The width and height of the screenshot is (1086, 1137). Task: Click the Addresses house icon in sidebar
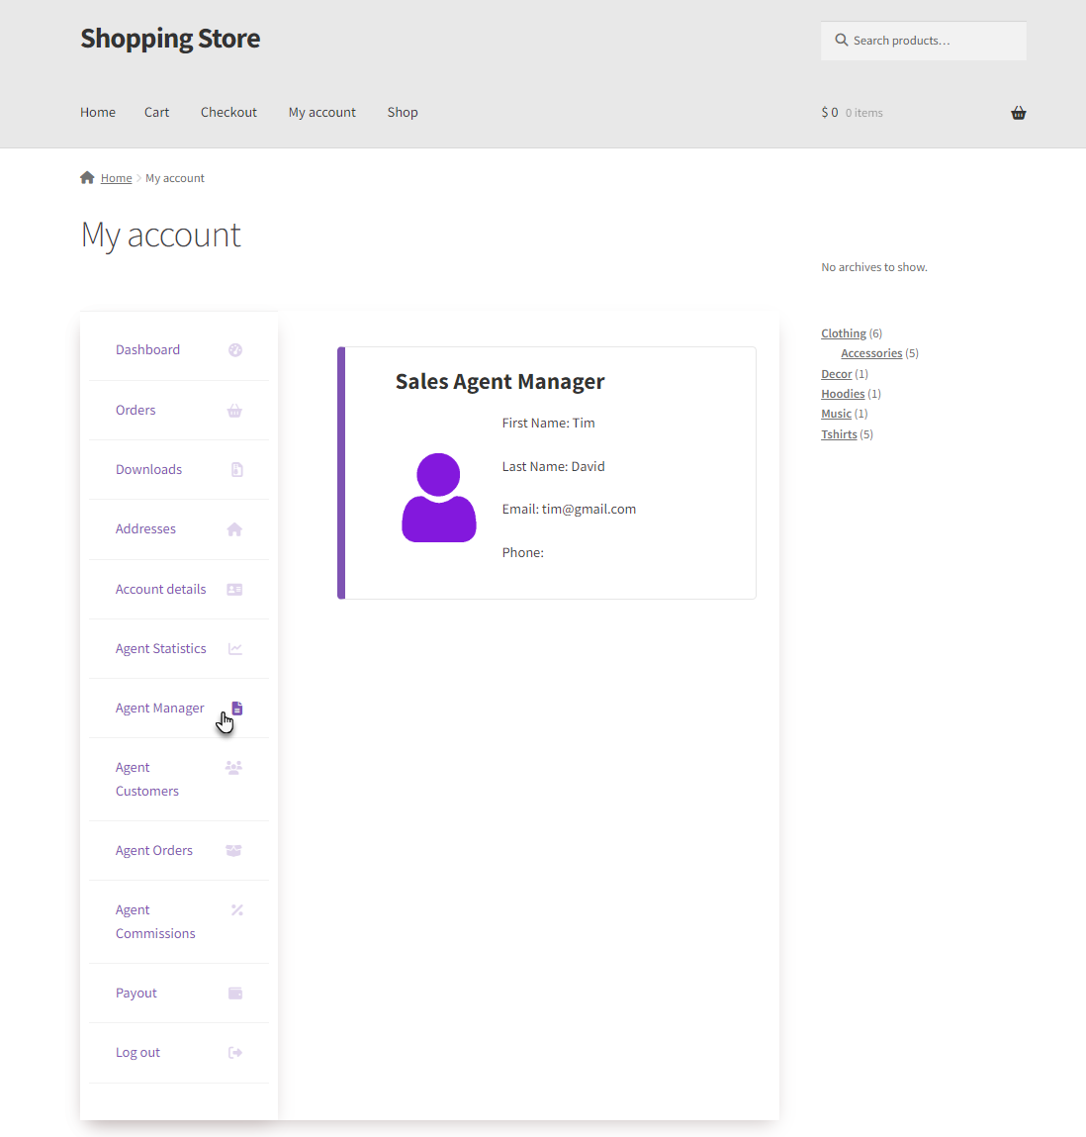click(x=234, y=529)
